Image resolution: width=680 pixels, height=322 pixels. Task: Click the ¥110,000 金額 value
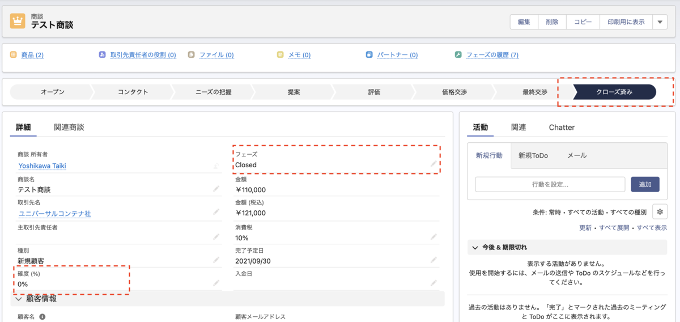click(250, 190)
